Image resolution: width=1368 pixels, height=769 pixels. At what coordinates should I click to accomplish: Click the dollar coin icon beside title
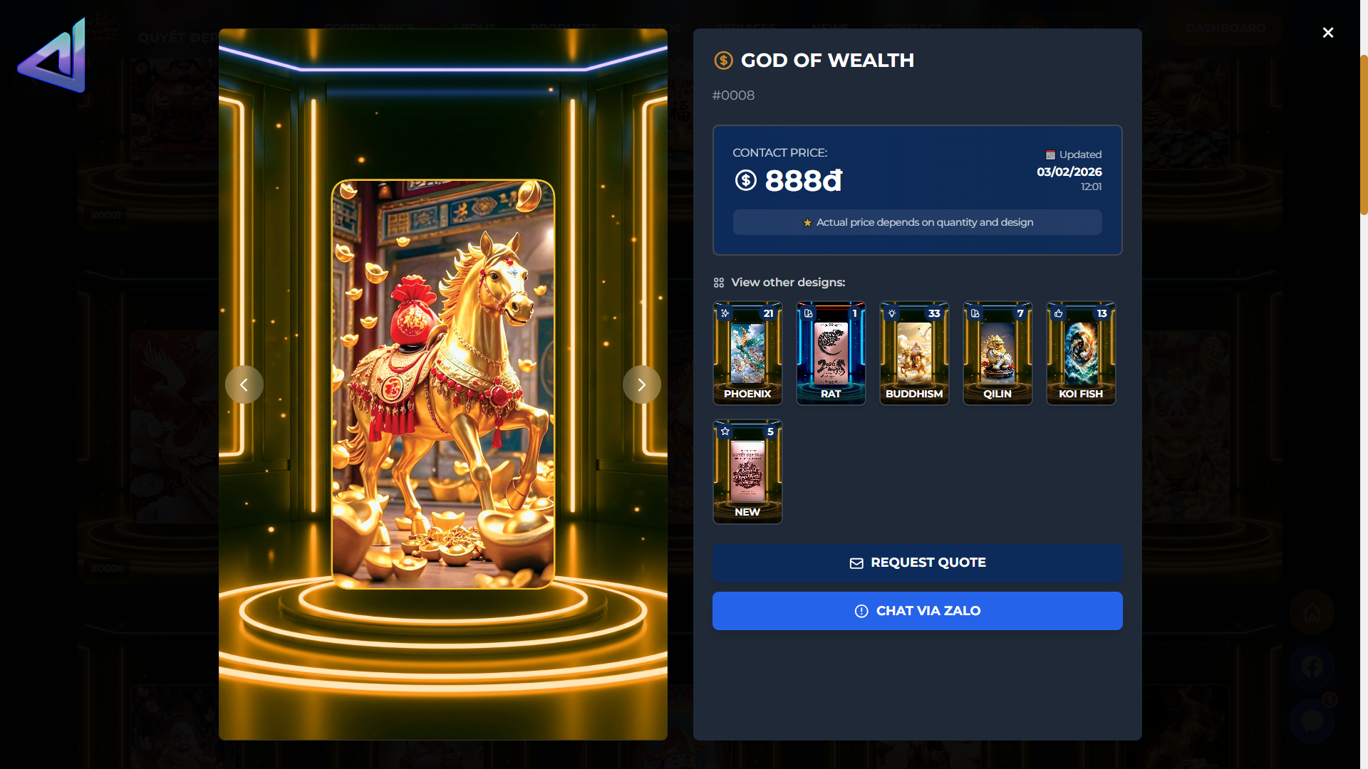click(723, 61)
